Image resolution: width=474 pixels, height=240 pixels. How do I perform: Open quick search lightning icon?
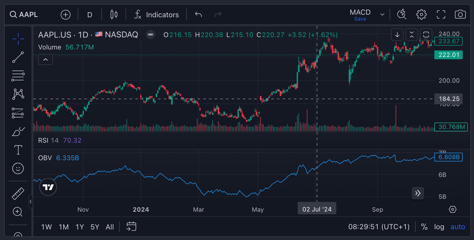[x=402, y=15]
